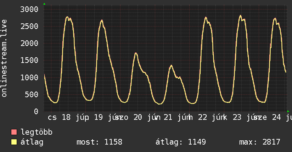Select the 'legtöbb' legend label

[36, 132]
